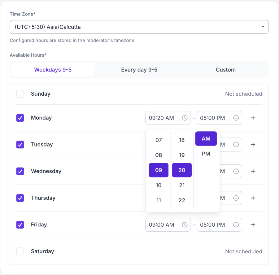The width and height of the screenshot is (279, 275).
Task: Enable the Sunday checkbox
Action: pos(20,94)
